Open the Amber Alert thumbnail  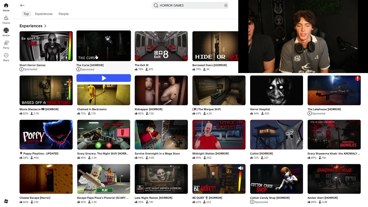(334, 179)
